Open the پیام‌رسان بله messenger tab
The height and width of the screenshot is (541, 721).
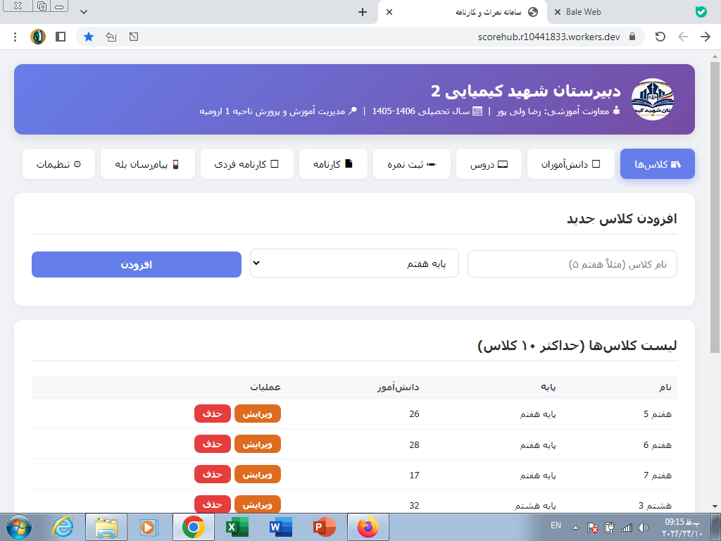[x=148, y=163]
